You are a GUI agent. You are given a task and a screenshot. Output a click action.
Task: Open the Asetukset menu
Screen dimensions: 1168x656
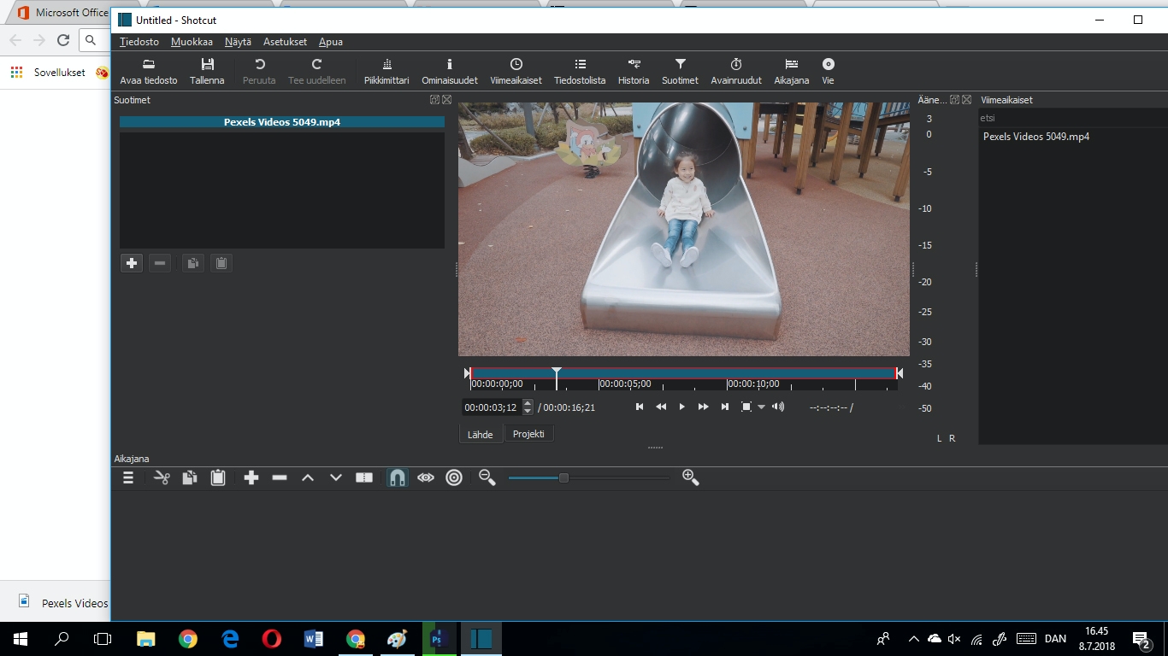(x=285, y=42)
